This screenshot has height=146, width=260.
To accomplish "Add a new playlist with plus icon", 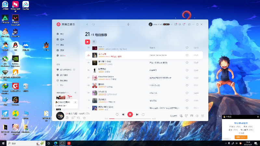I will coord(75,93).
